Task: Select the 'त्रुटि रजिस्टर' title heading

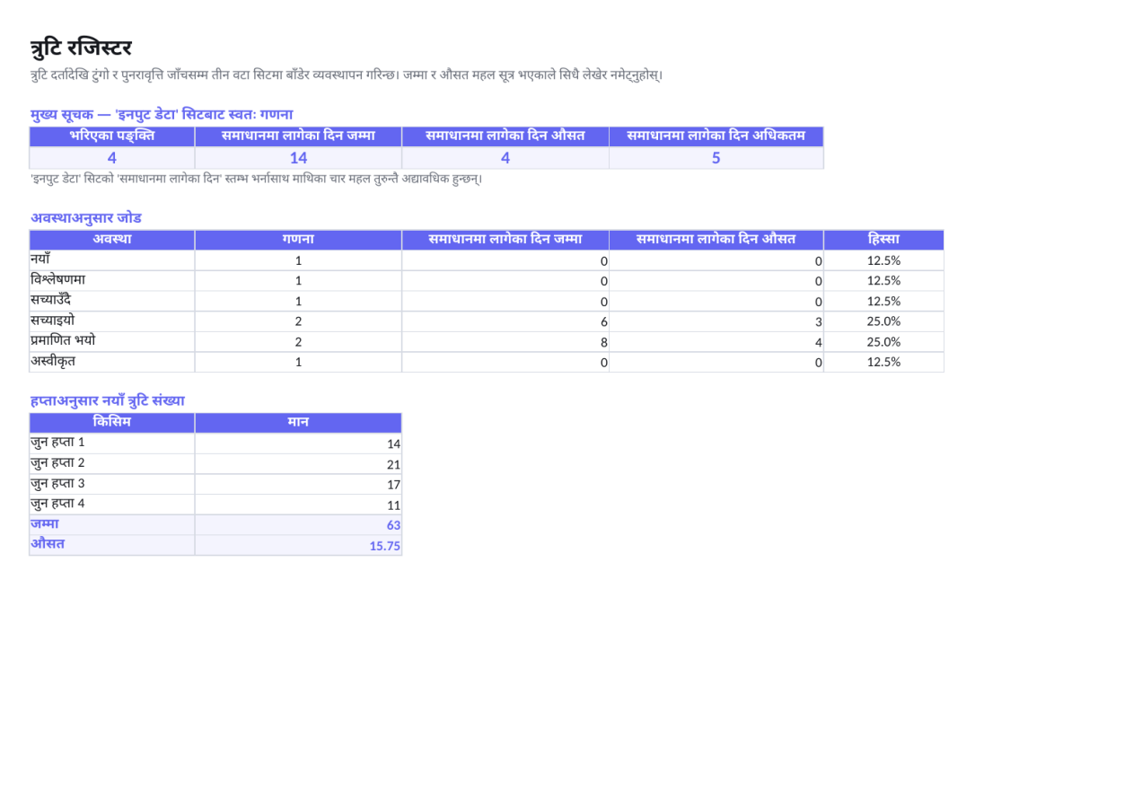Action: [81, 48]
